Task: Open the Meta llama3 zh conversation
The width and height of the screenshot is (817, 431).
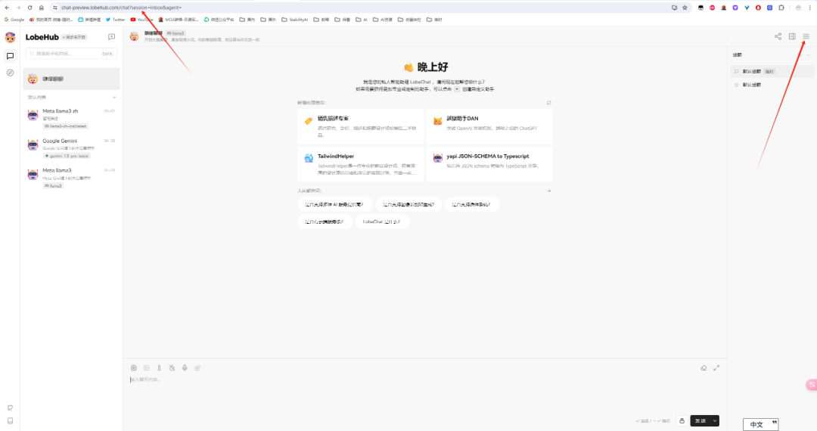Action: click(x=71, y=118)
